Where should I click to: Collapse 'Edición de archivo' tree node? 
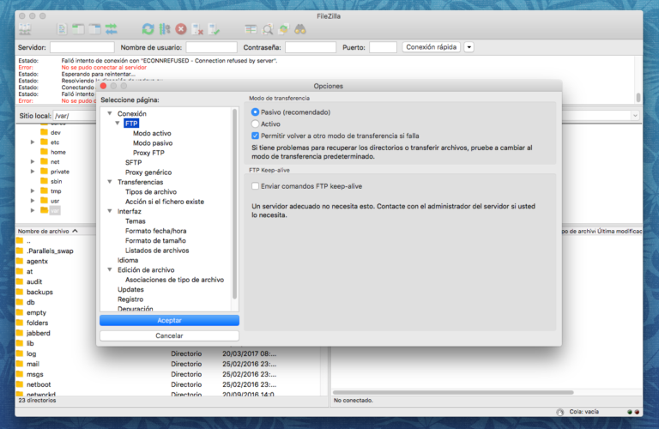click(x=110, y=269)
